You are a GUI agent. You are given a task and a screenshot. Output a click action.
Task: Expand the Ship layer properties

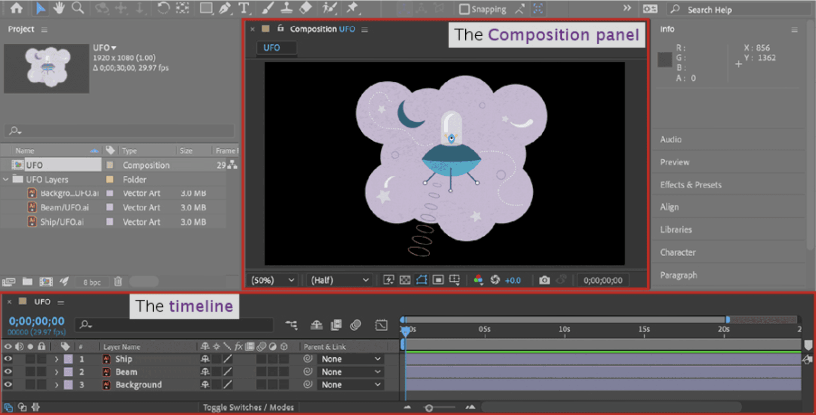pos(56,359)
